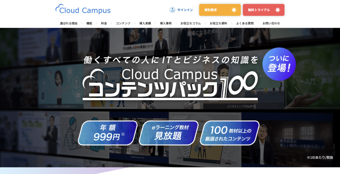
Task: Open よくある質問 in navigation
Action: point(245,23)
